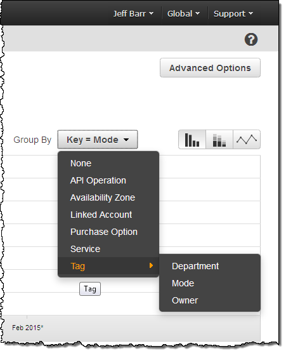Click the orange Tag submenu arrow

pos(151,265)
